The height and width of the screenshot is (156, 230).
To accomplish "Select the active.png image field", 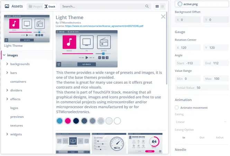I will tap(202, 4).
